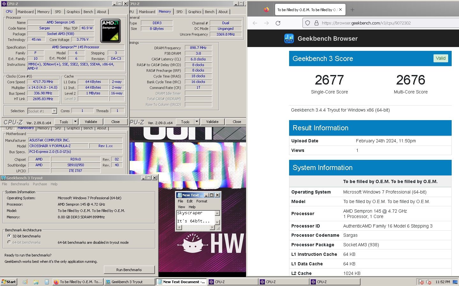Switch to SPD tab in CPU window
The image size is (459, 286).
pyautogui.click(x=58, y=12)
